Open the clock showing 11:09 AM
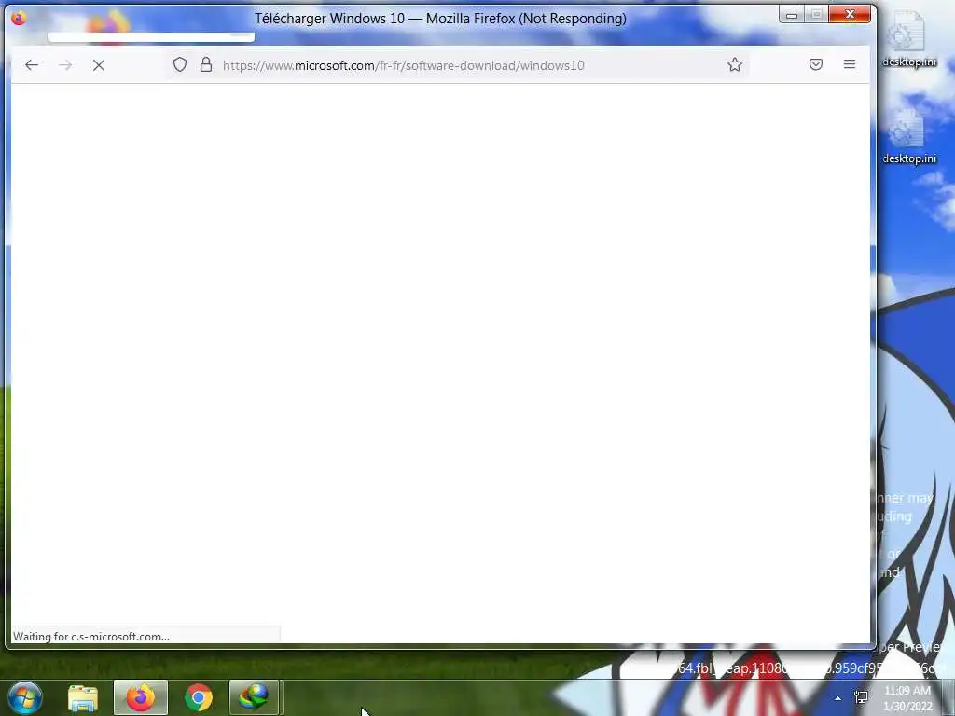Viewport: 955px width, 716px height. point(907,698)
